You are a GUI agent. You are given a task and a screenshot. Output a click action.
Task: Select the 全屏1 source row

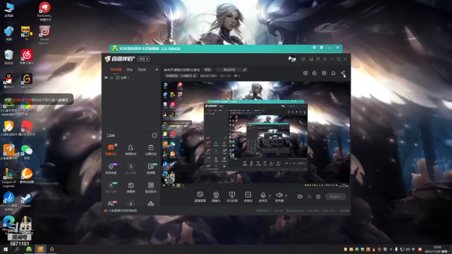(x=131, y=78)
